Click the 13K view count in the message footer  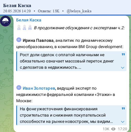click(x=106, y=129)
